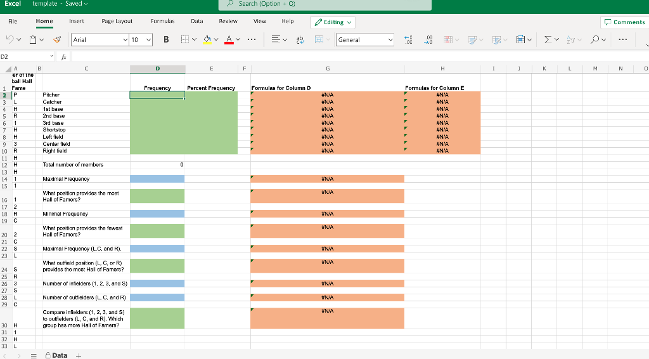Open the View tab
The height and width of the screenshot is (359, 649).
point(259,21)
